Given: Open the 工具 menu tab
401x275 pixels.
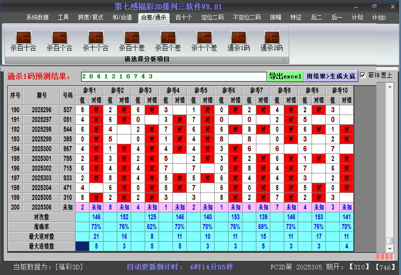Looking at the screenshot, I should pos(64,17).
